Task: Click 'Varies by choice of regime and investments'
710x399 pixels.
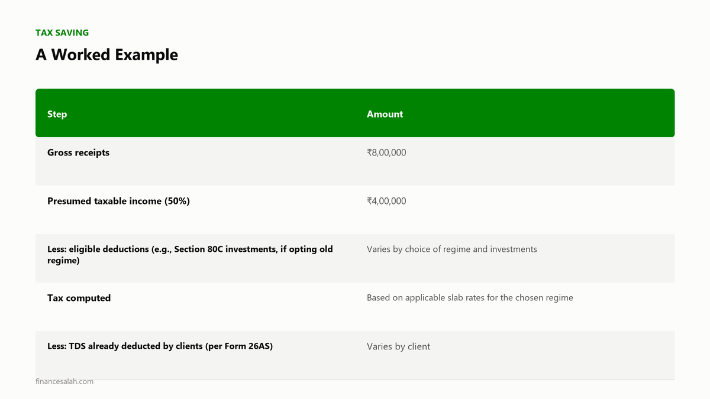Action: click(452, 249)
